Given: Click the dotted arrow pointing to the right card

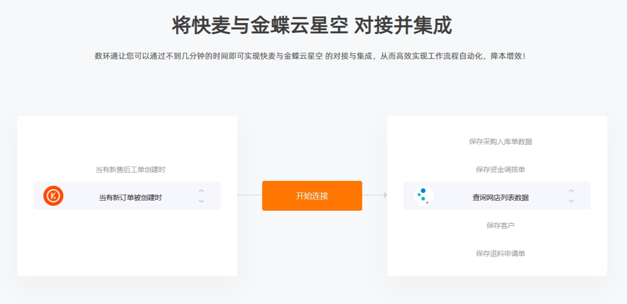Looking at the screenshot, I should point(375,195).
